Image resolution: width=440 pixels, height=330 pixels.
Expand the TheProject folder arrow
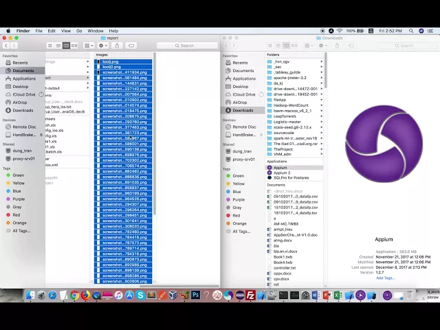pyautogui.click(x=321, y=149)
